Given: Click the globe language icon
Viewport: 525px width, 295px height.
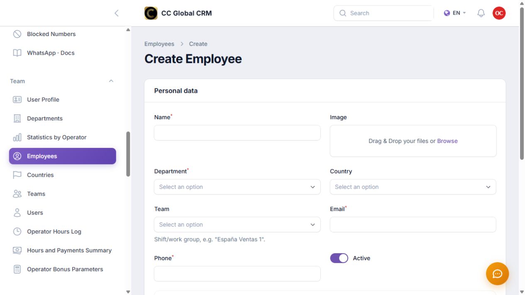Looking at the screenshot, I should 447,13.
